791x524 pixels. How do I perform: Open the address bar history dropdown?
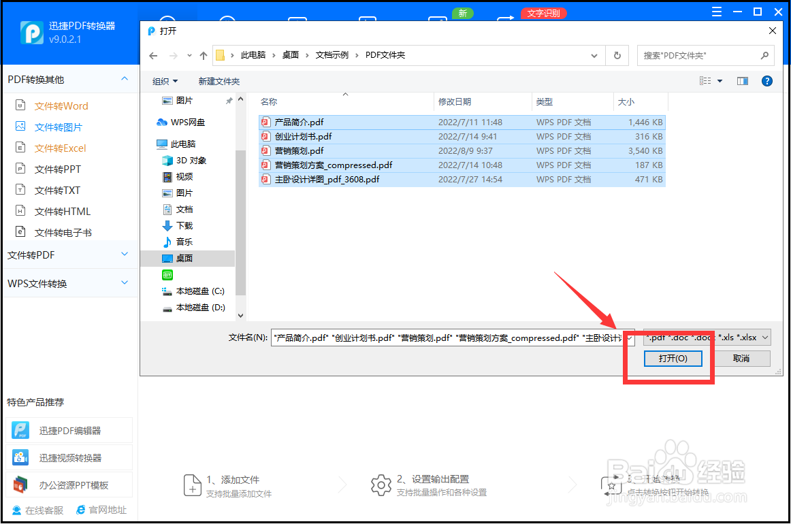coord(594,56)
